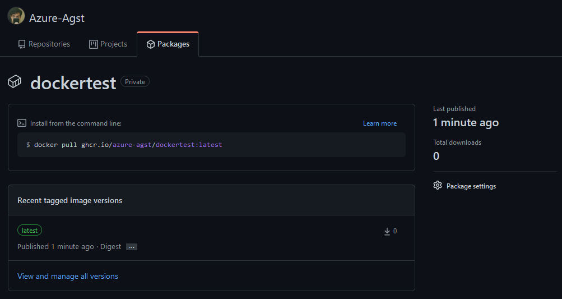Click the Recent tagged image versions heading
562x299 pixels.
(70, 201)
